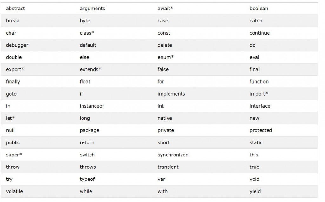This screenshot has height=202, width=325.
Task: Click the 'transient' keyword
Action: 168,167
